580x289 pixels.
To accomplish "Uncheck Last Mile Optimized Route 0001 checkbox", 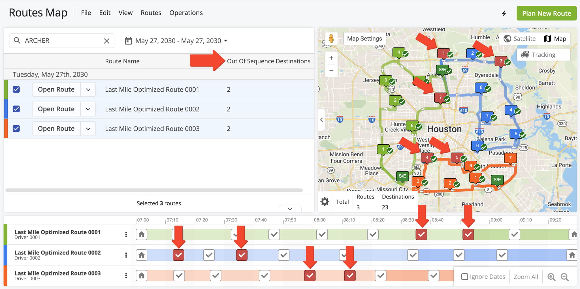I will pyautogui.click(x=16, y=89).
